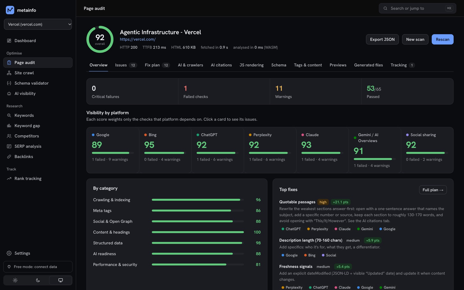Switch to light theme sun toggle
The height and width of the screenshot is (290, 464).
[15, 280]
